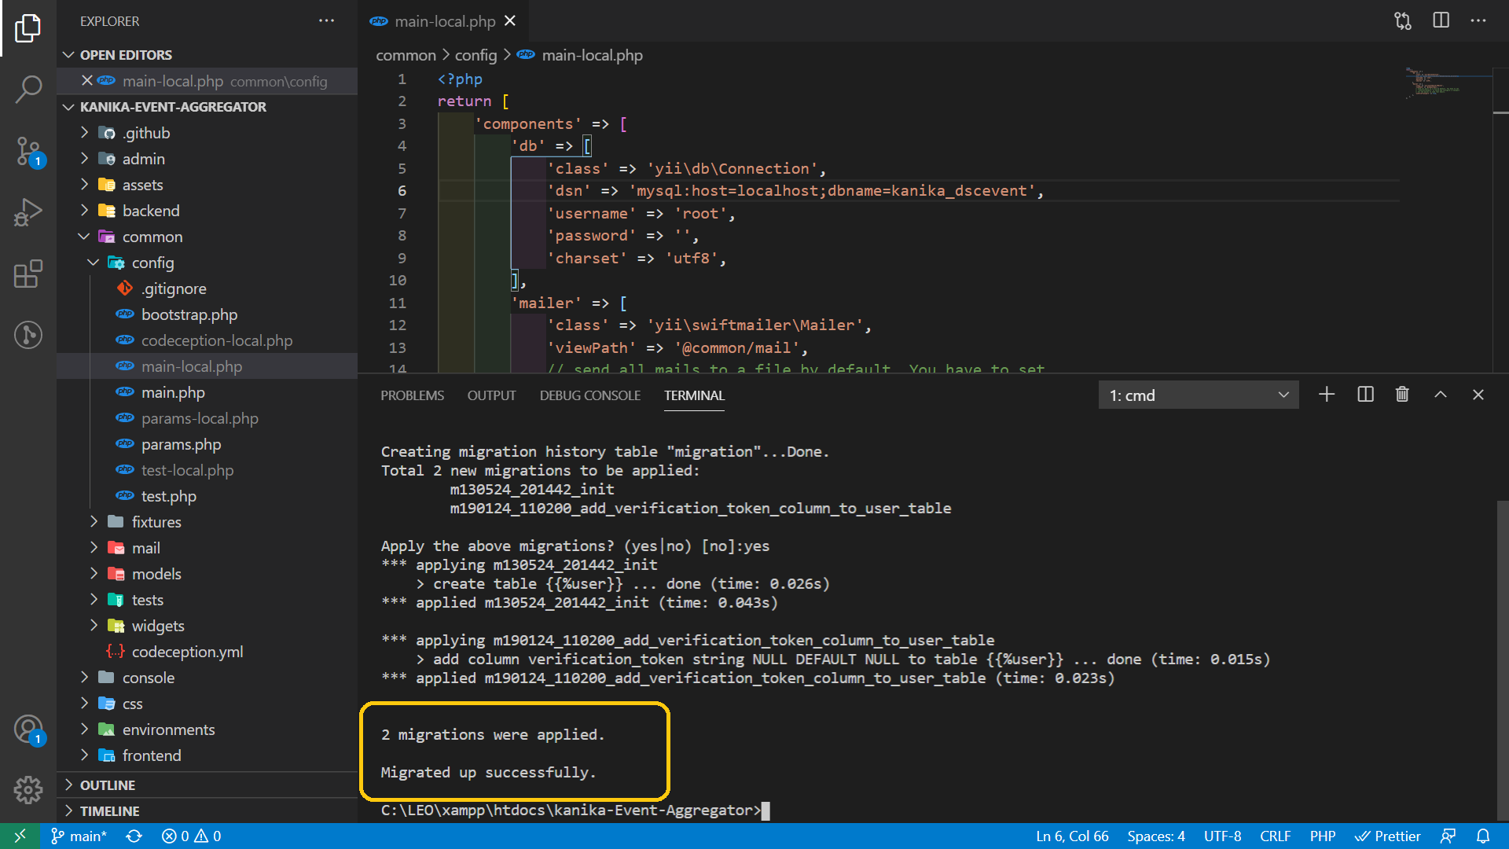
Task: Expand the admin folder
Action: click(207, 159)
